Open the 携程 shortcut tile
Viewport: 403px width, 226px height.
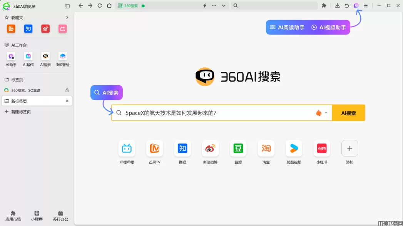[x=182, y=148]
